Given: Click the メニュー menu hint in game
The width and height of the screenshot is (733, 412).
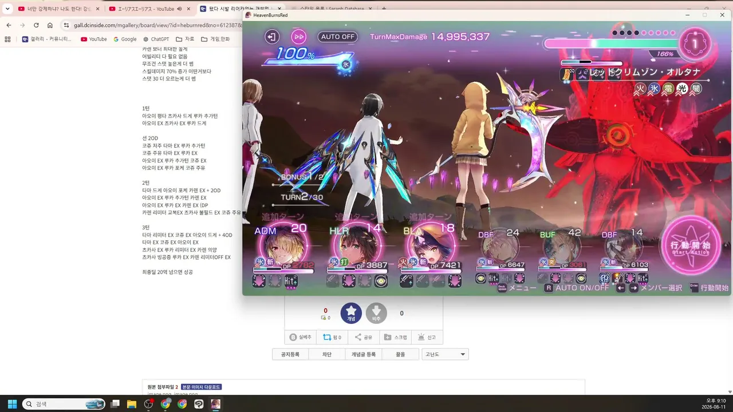Looking at the screenshot, I should (x=518, y=288).
